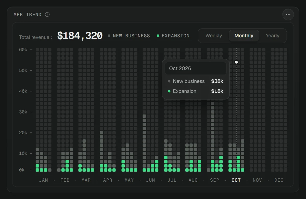Click the white marker dot on the October line
Screen dimensions: 306x199
point(236,62)
